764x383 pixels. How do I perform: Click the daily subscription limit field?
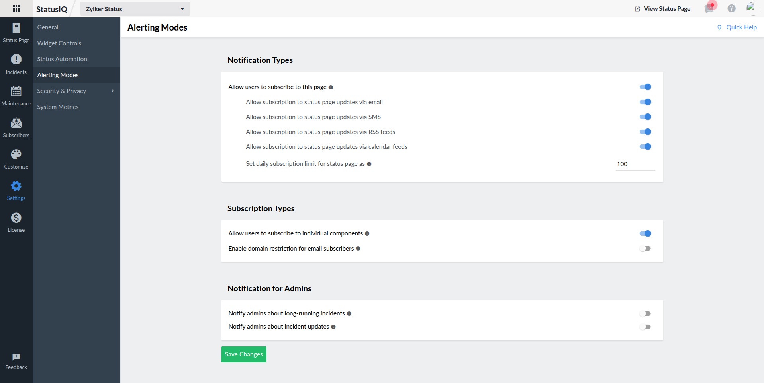(635, 164)
